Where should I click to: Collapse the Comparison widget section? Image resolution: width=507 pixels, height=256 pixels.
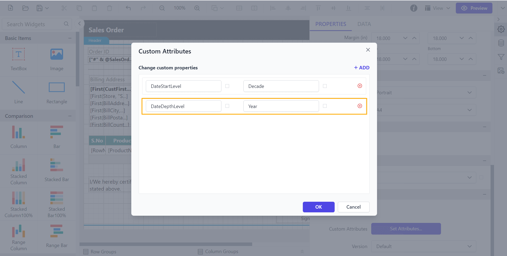(x=70, y=116)
